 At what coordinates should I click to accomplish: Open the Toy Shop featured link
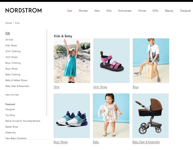coord(10,115)
